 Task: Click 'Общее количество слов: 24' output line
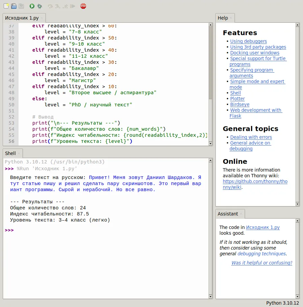[x=48, y=208]
